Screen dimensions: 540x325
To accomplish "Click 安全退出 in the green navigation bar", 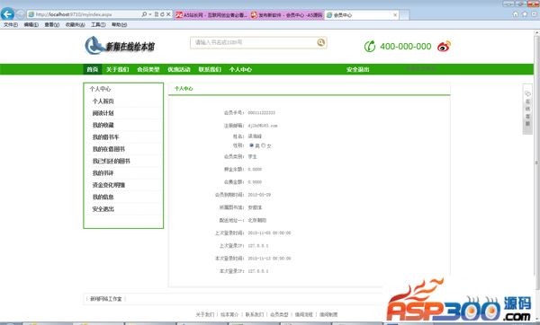I will pyautogui.click(x=357, y=69).
